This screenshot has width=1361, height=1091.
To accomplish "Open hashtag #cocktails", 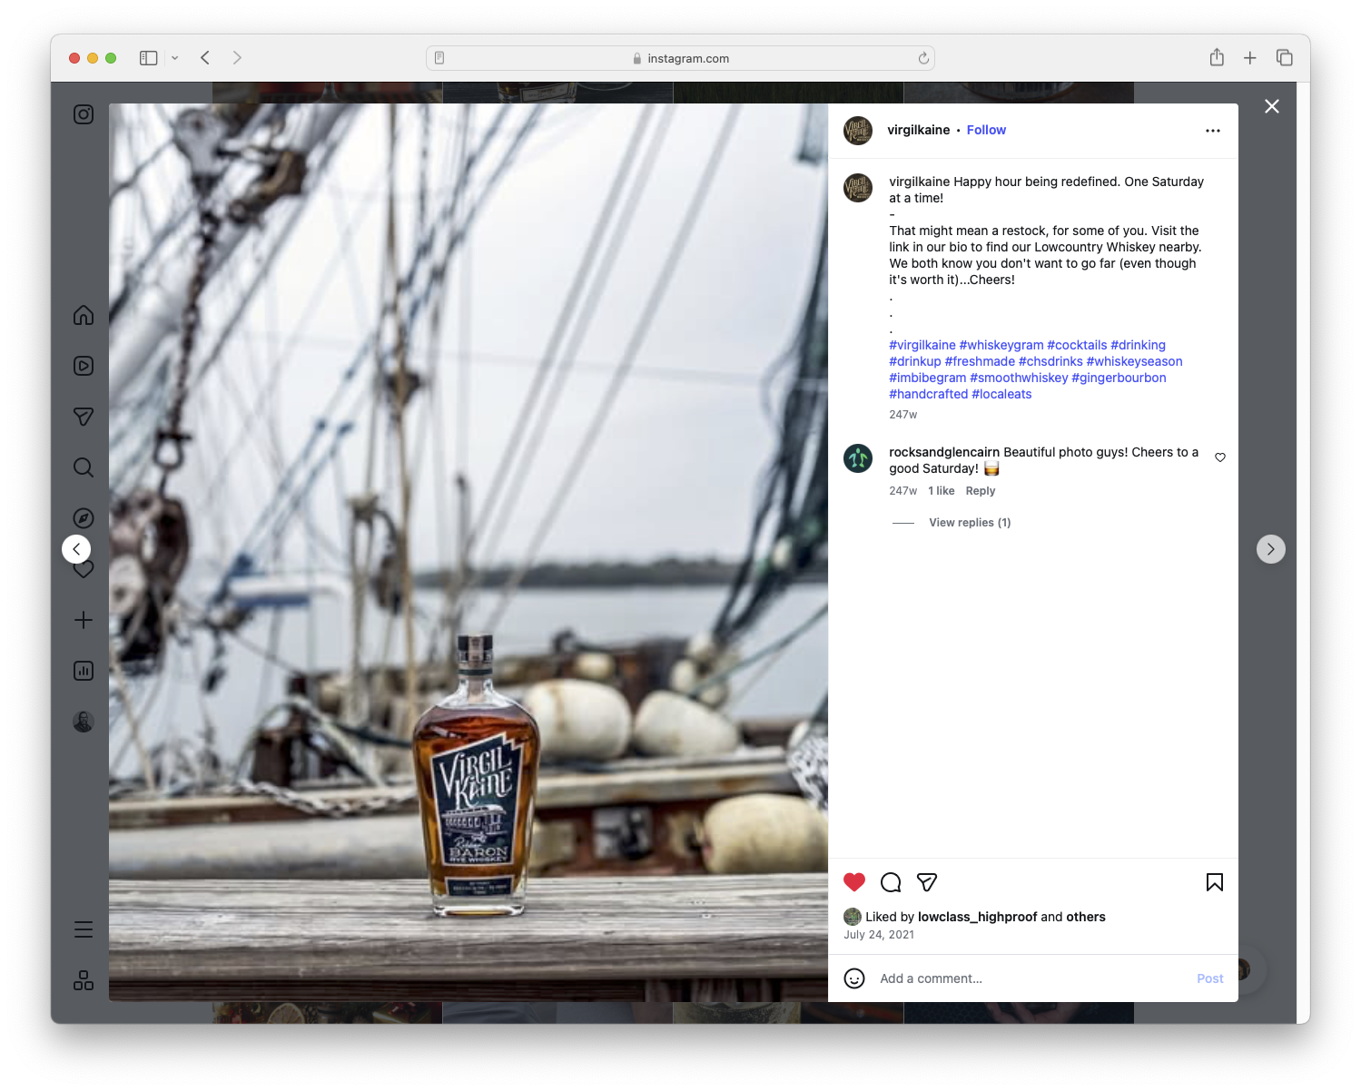I will click(x=1077, y=345).
